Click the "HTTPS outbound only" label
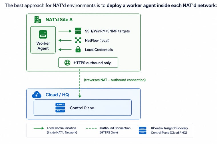Screen dimensions: 217x144 coord(92,63)
